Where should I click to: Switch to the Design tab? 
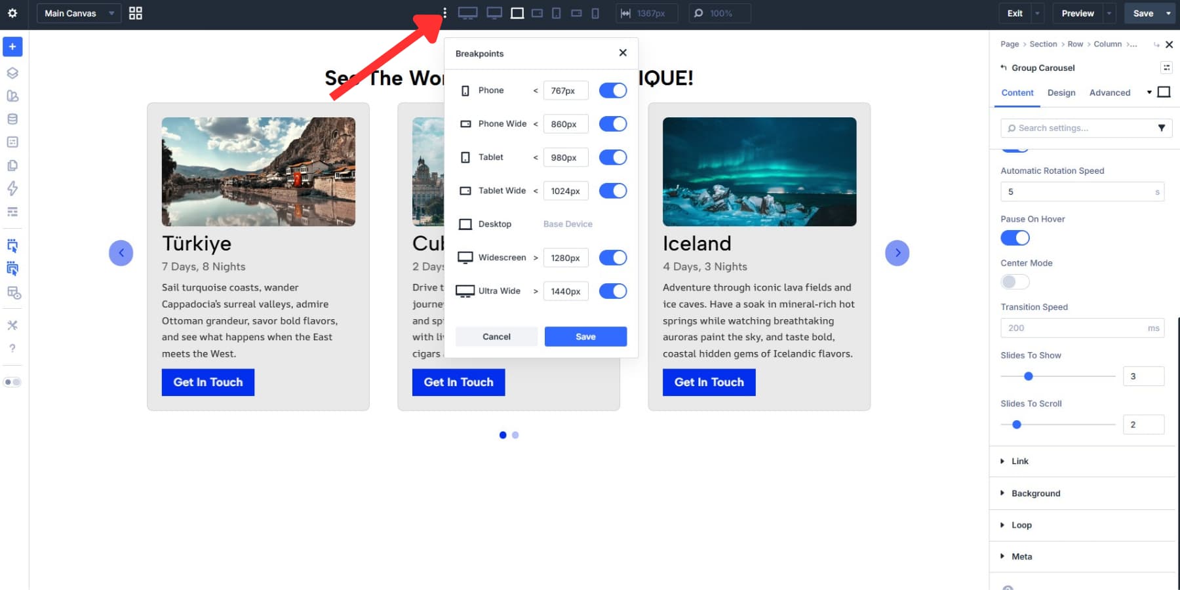coord(1061,92)
